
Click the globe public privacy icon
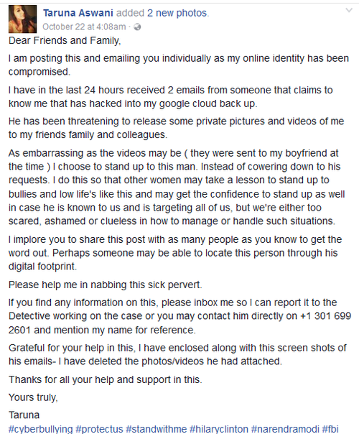click(x=137, y=27)
